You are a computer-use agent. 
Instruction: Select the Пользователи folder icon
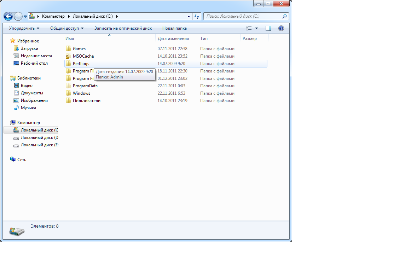(x=68, y=101)
